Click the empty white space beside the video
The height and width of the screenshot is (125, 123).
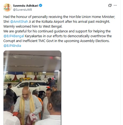point(91,88)
